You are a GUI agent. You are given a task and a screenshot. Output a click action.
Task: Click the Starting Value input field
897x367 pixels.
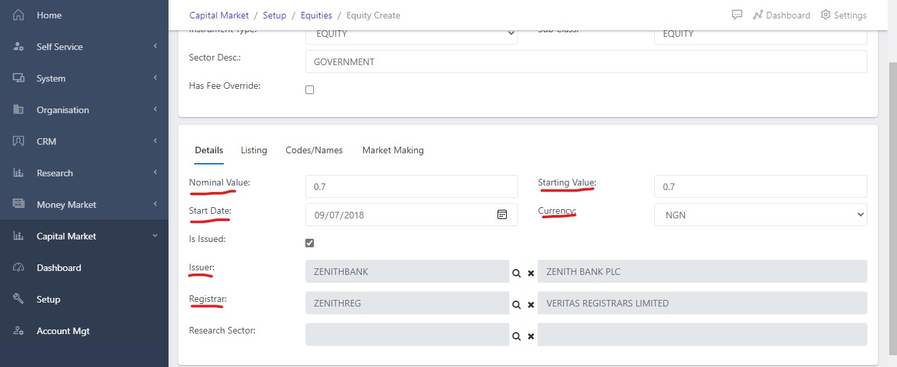tap(761, 187)
